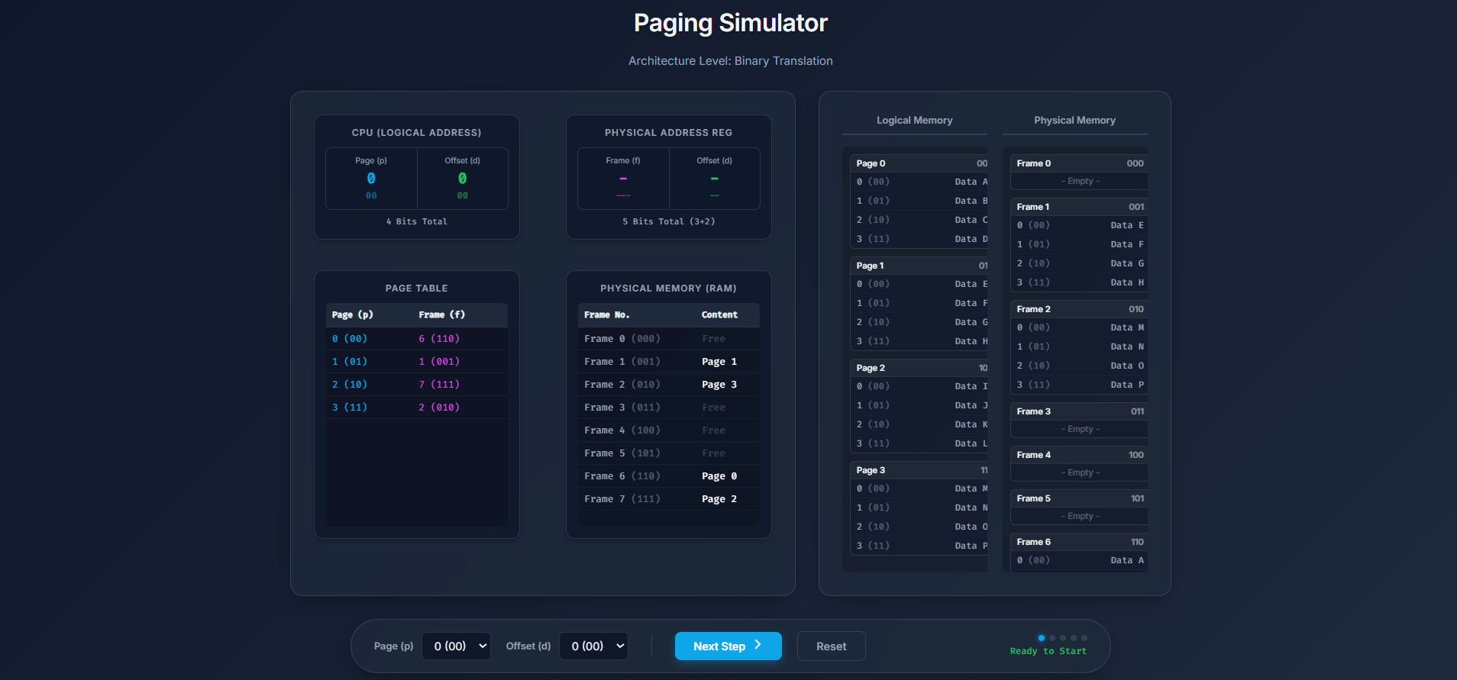
Task: Select page table row 0 (00)
Action: point(416,339)
